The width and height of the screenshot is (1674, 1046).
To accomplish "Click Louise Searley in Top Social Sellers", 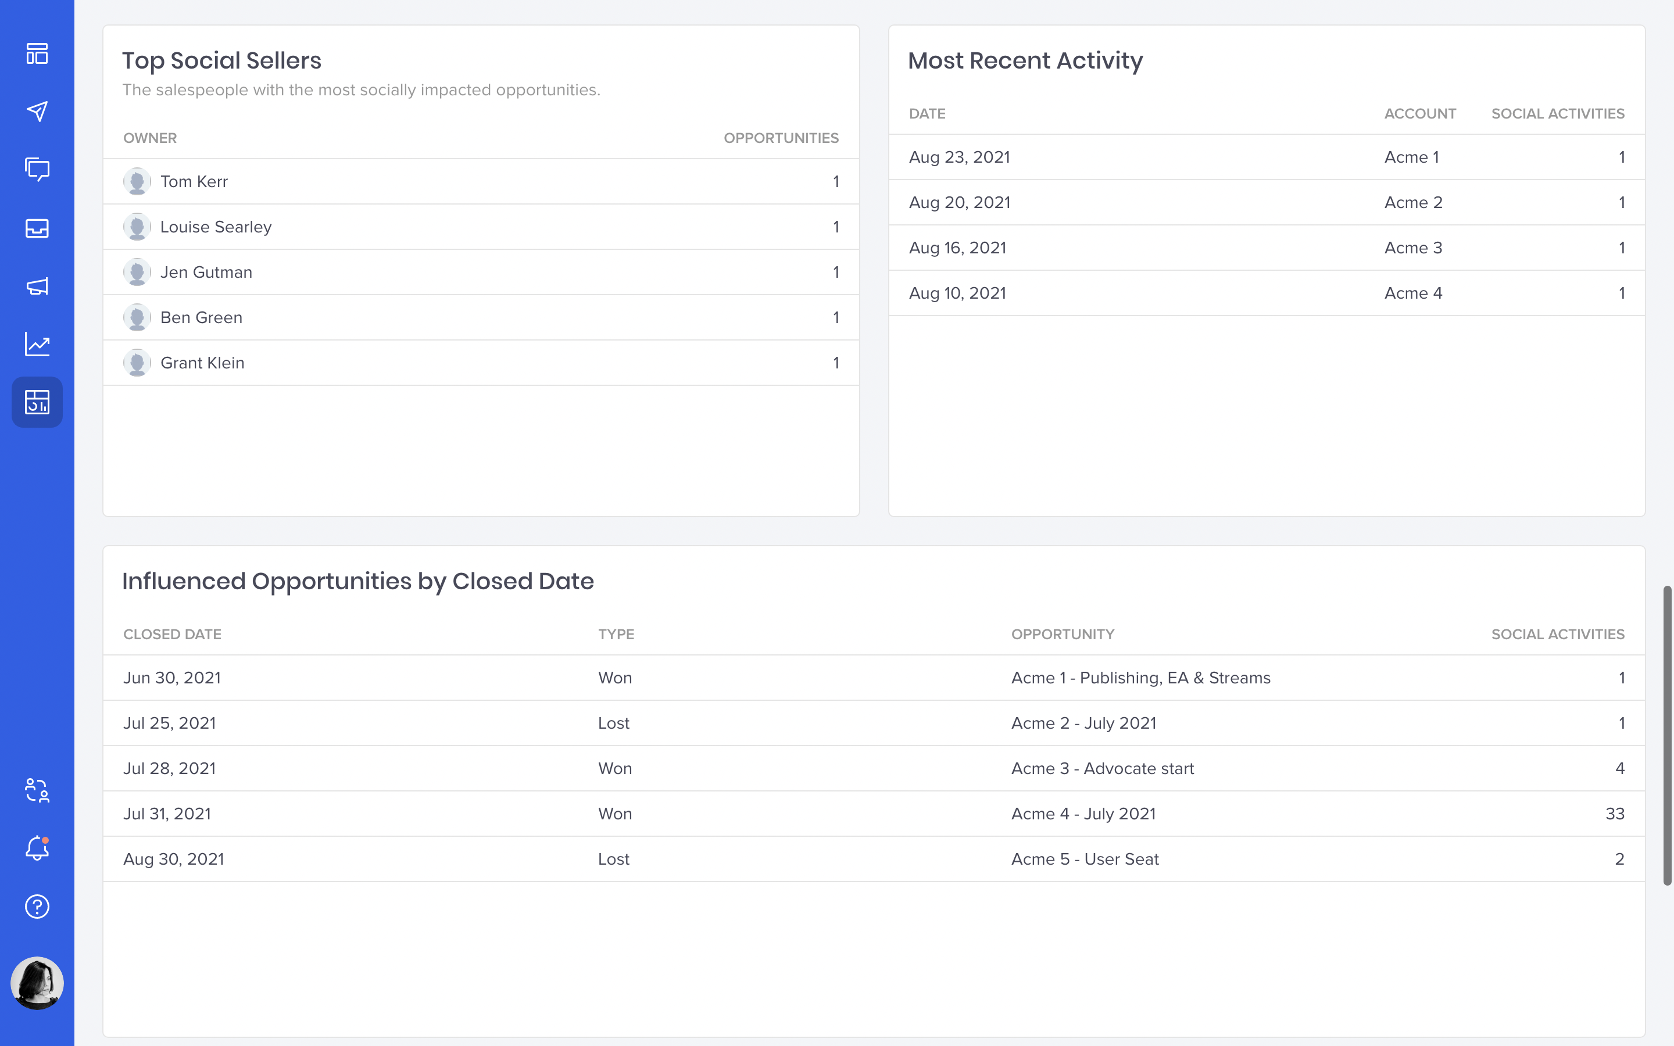I will (x=216, y=227).
